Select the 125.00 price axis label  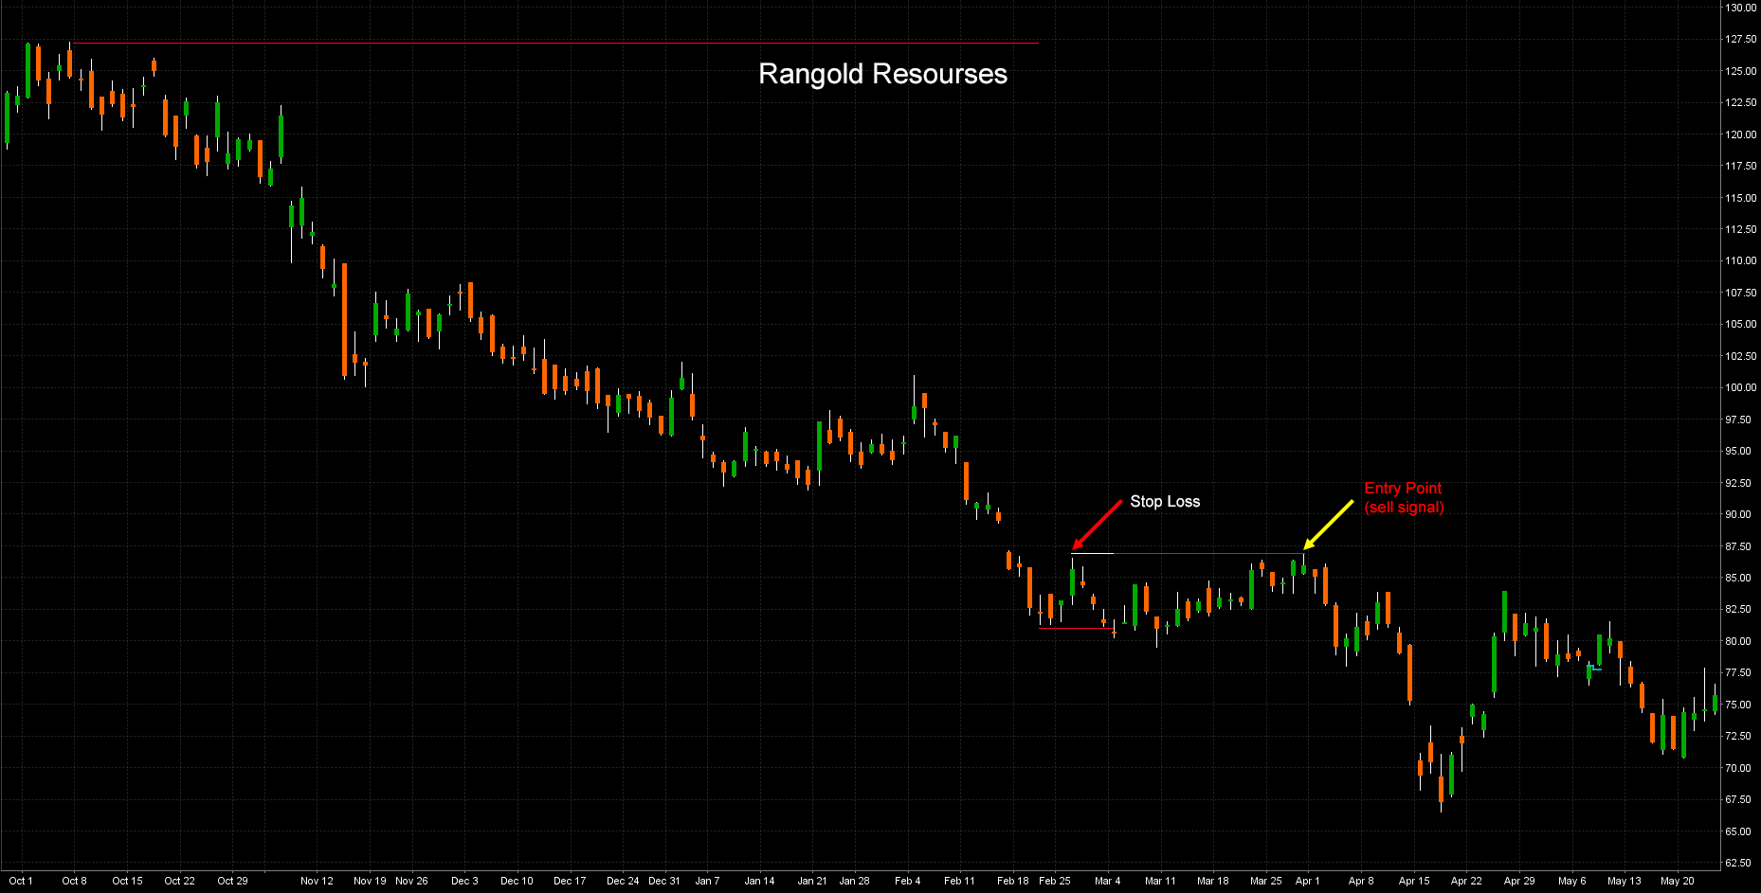point(1740,71)
